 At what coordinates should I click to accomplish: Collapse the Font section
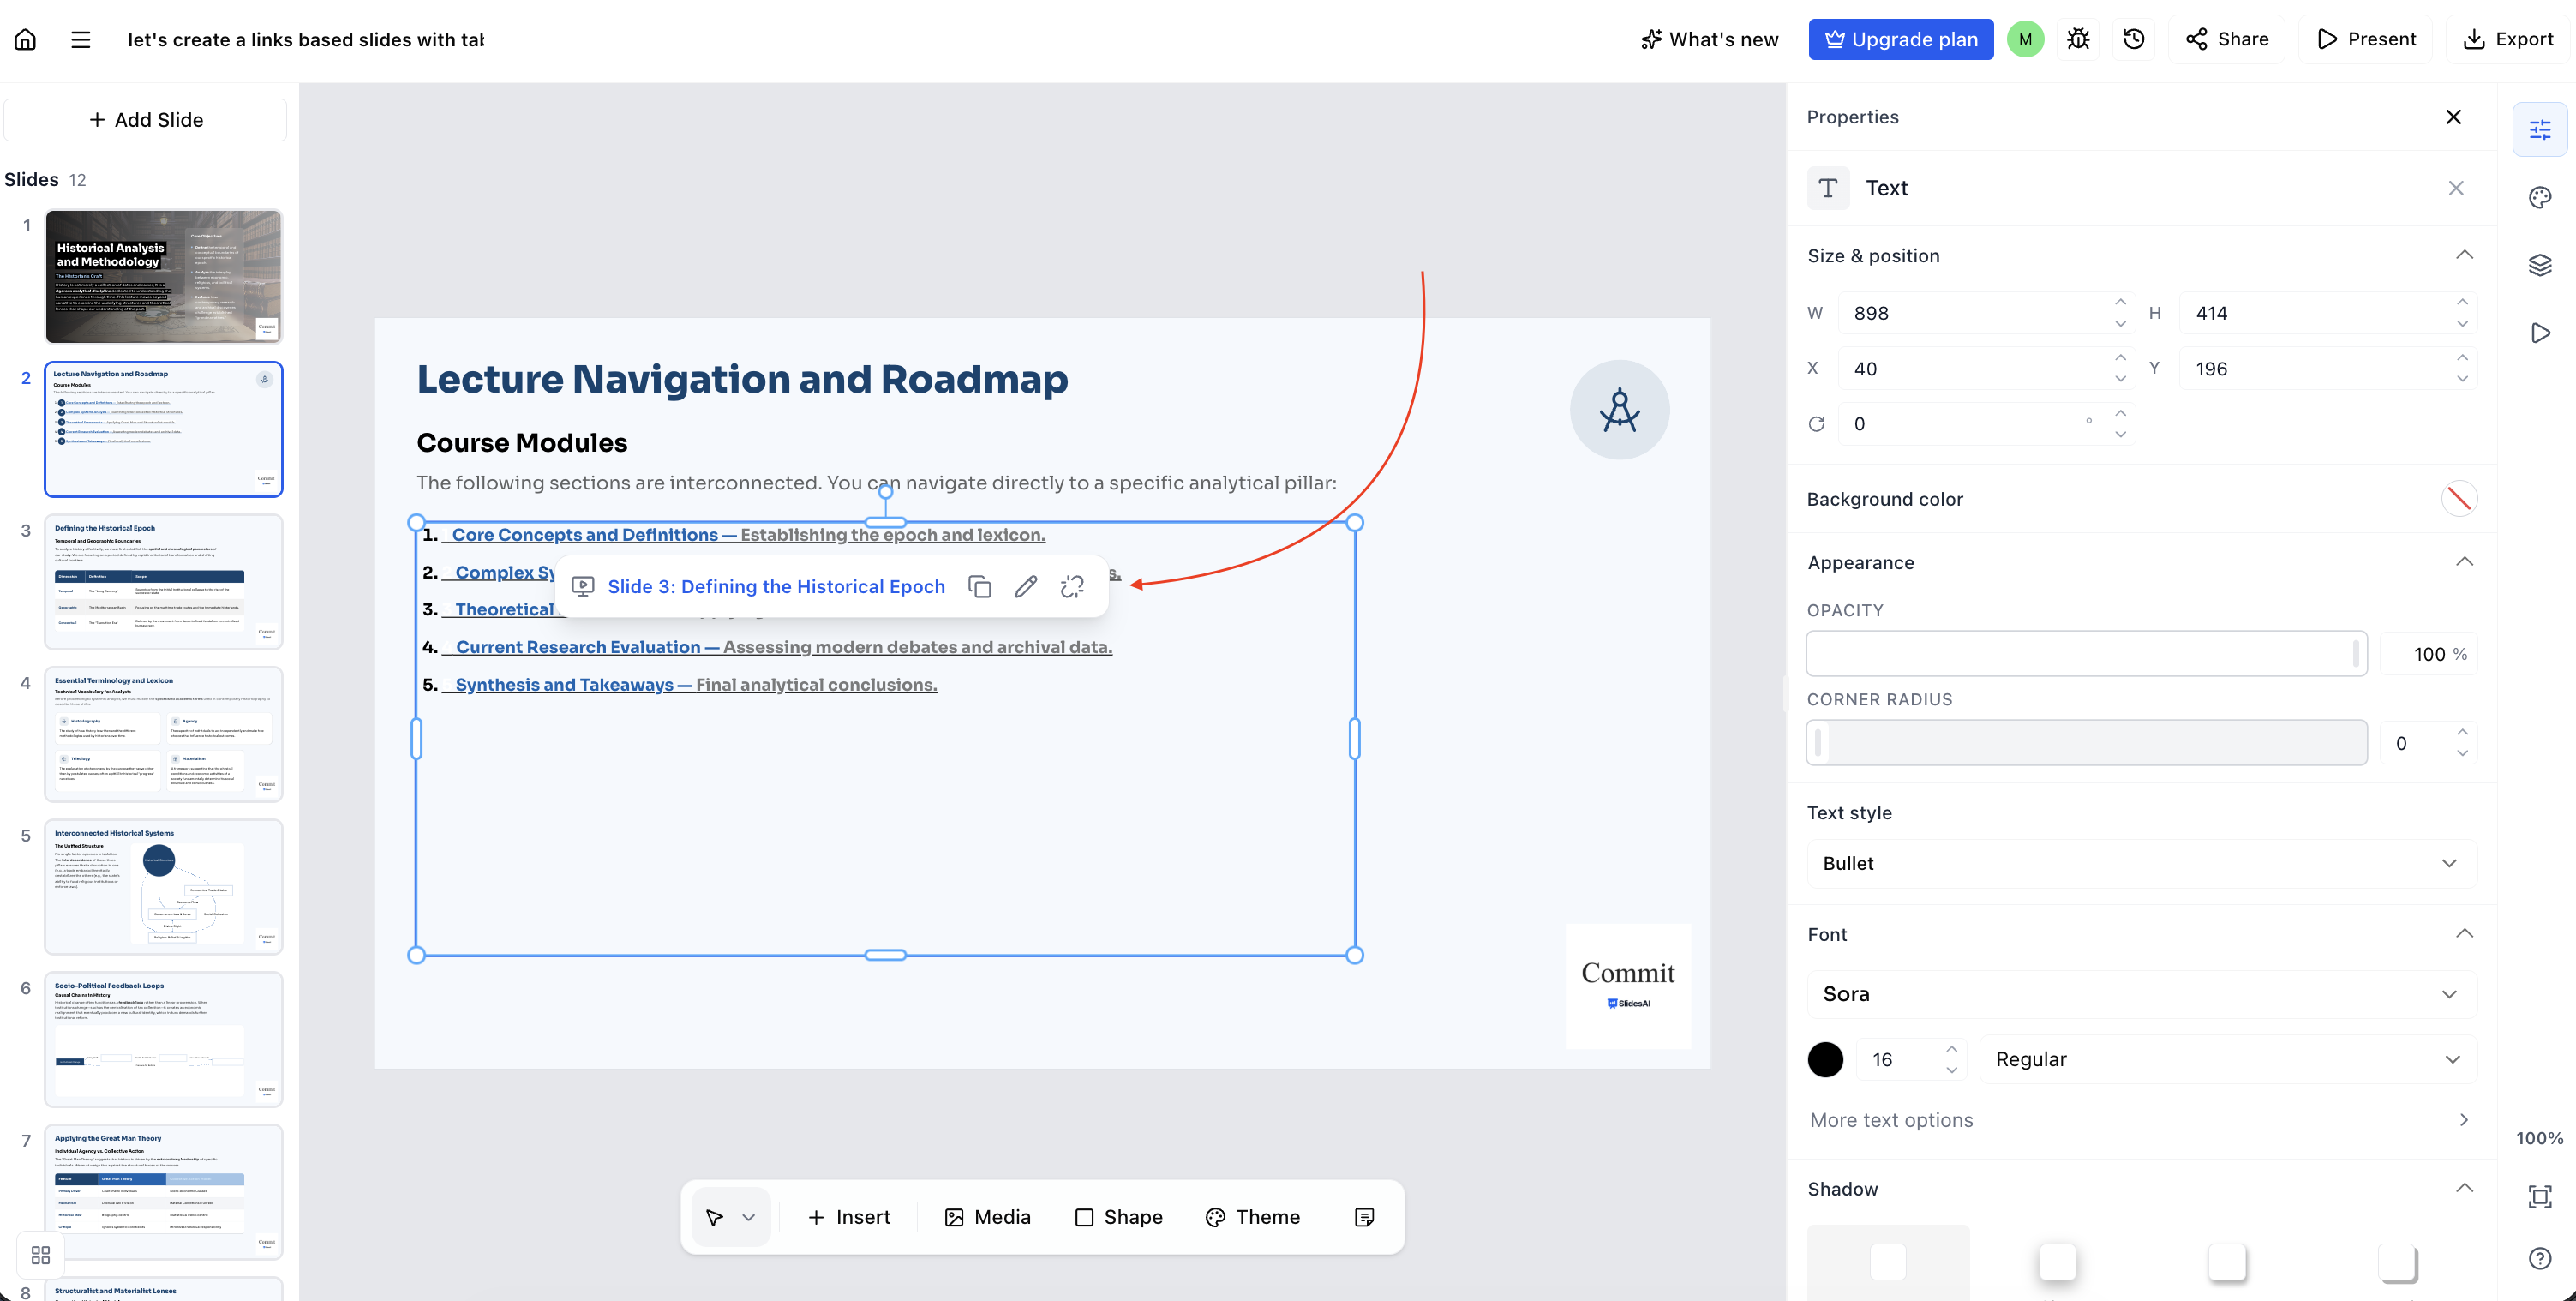point(2465,934)
